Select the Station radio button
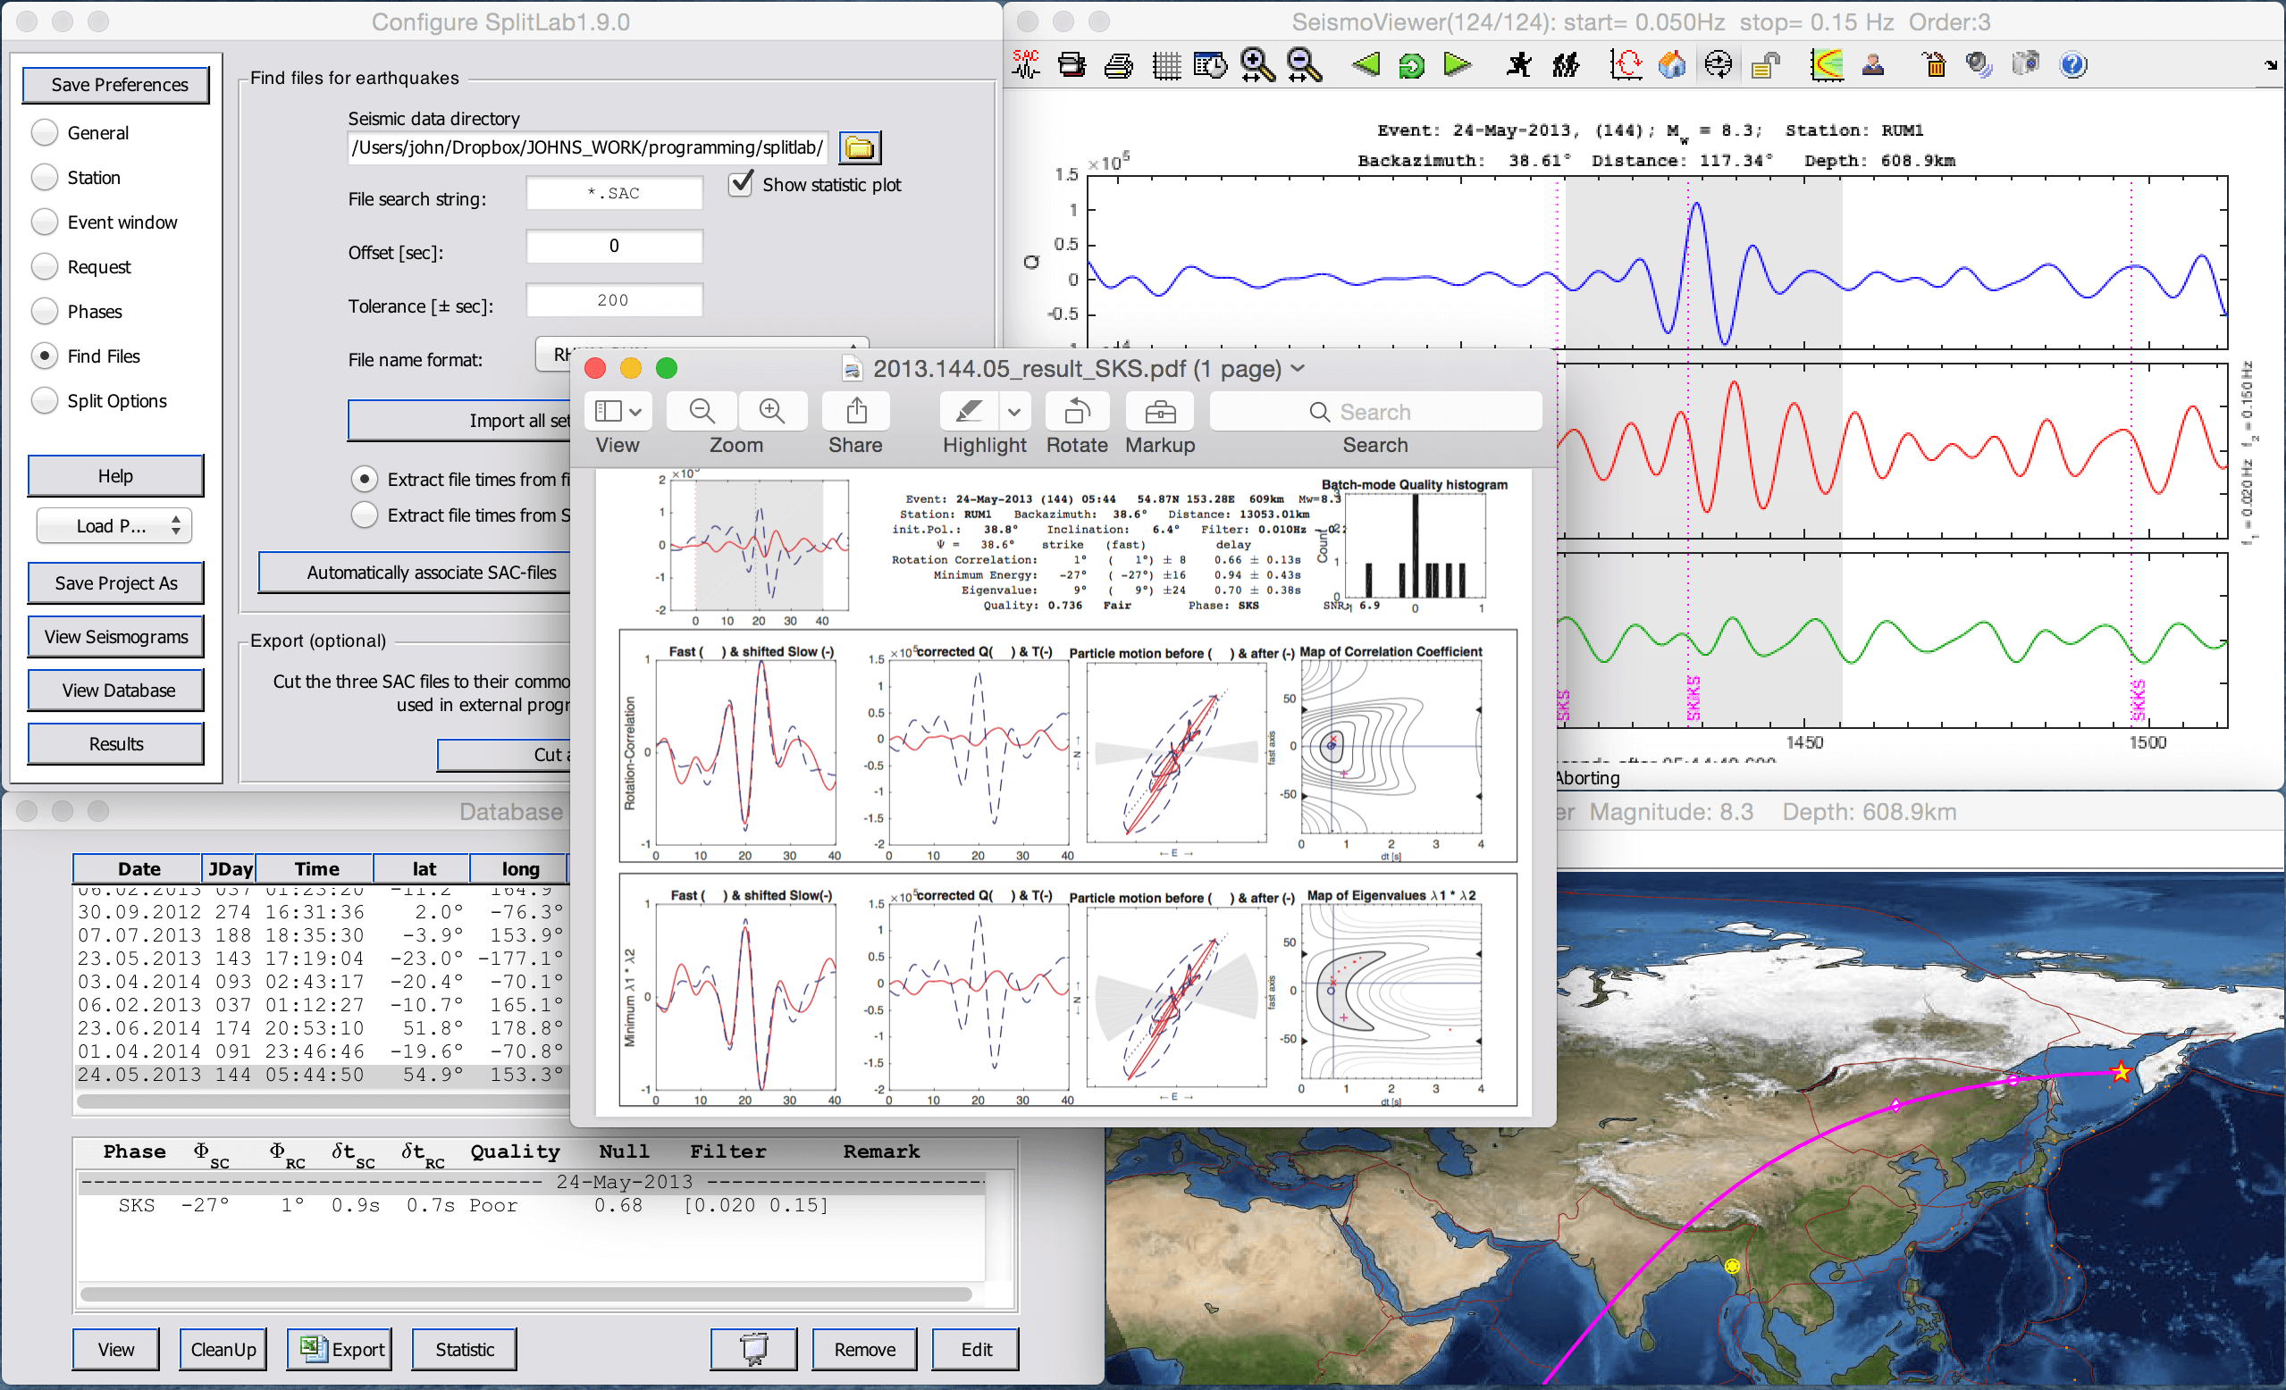2286x1390 pixels. click(x=45, y=177)
